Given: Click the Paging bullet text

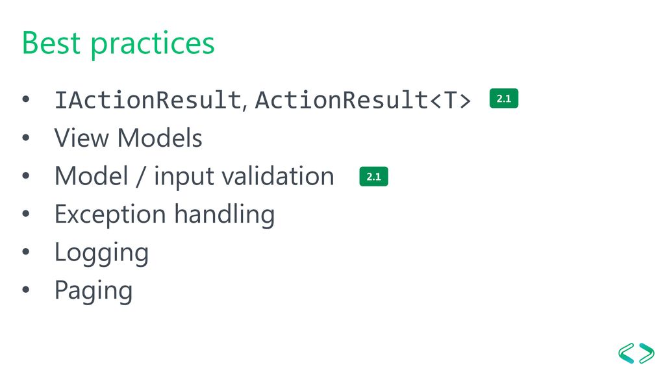Looking at the screenshot, I should point(94,292).
